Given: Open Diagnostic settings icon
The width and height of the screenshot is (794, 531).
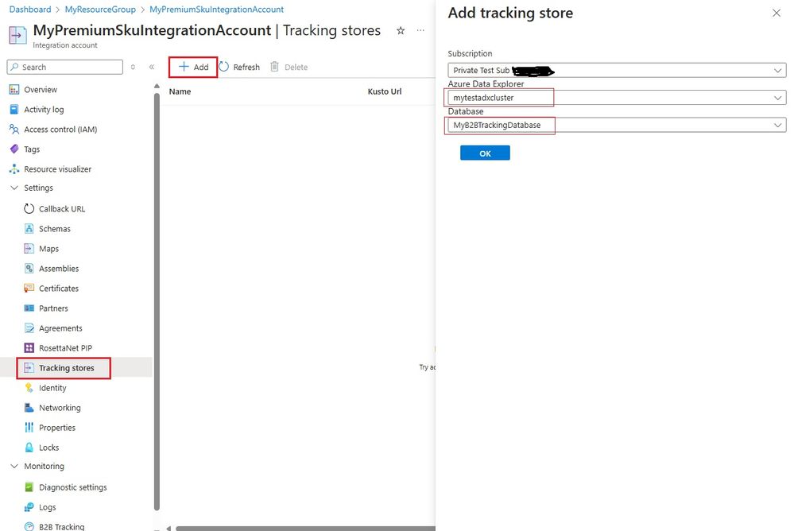Looking at the screenshot, I should (29, 487).
